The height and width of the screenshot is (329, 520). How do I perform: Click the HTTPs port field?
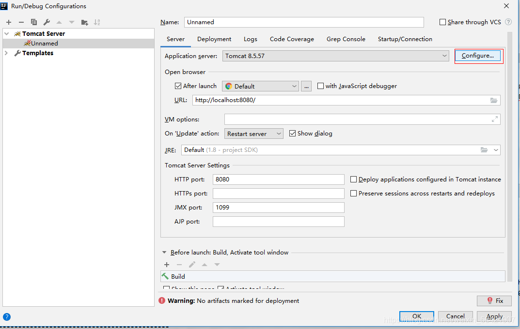278,194
